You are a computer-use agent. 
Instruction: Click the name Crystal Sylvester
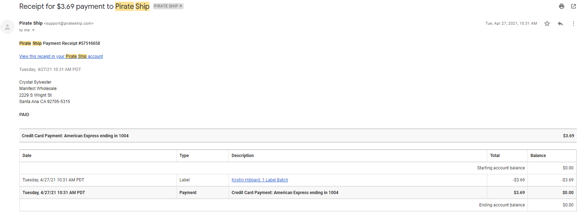click(x=35, y=82)
